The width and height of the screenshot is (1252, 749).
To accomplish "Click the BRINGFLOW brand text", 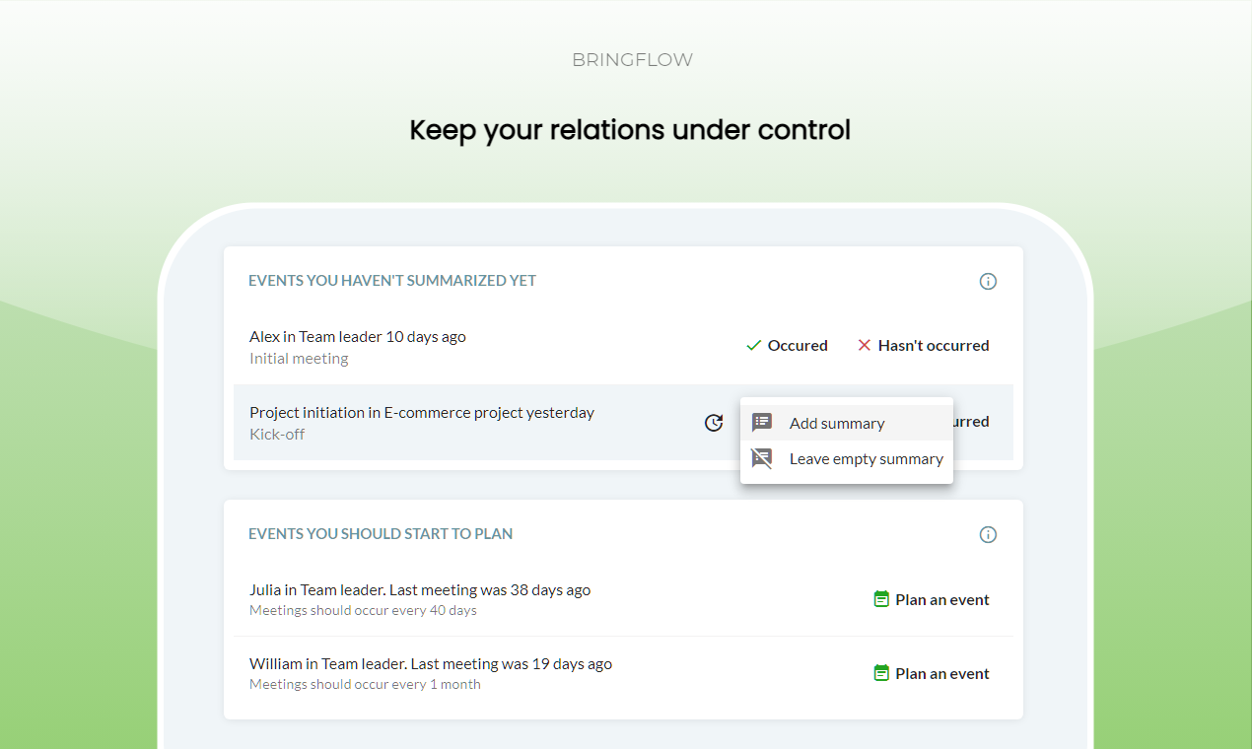I will 632,60.
